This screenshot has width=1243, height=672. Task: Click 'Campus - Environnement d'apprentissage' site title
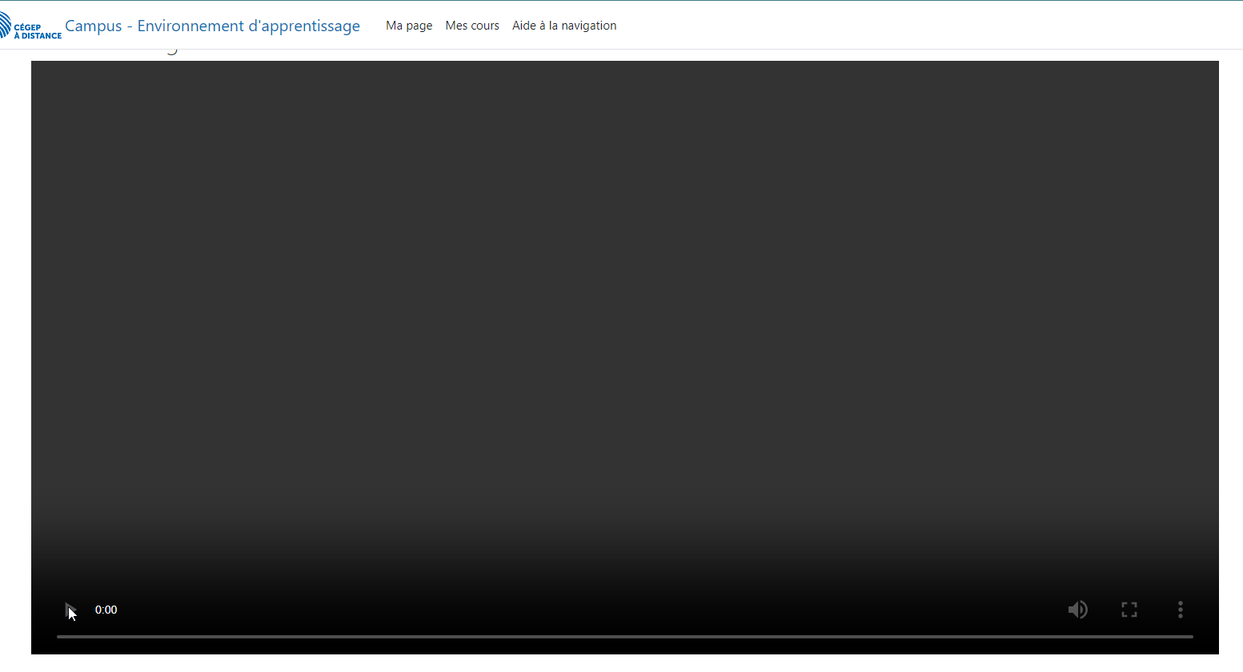pyautogui.click(x=212, y=26)
